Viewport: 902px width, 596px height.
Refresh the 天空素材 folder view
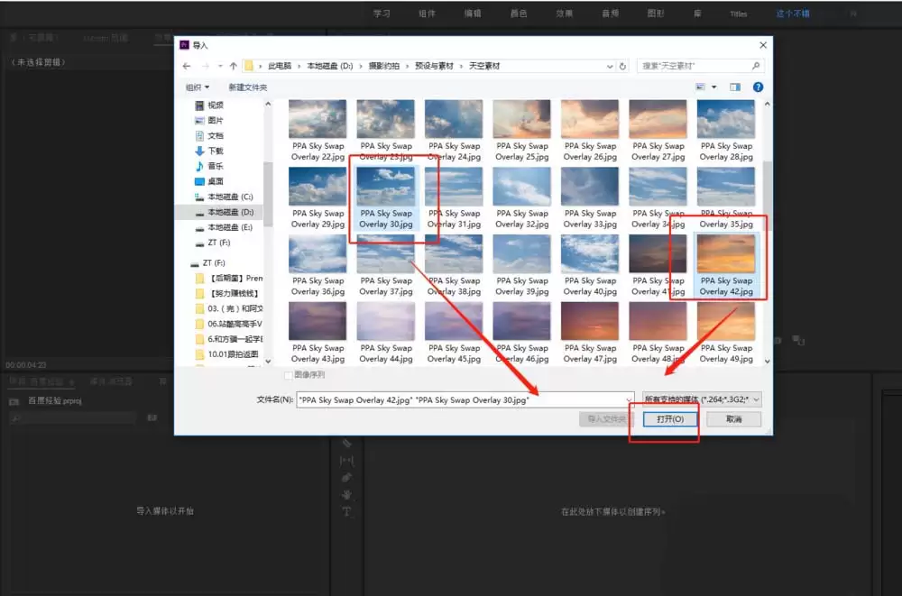click(622, 66)
